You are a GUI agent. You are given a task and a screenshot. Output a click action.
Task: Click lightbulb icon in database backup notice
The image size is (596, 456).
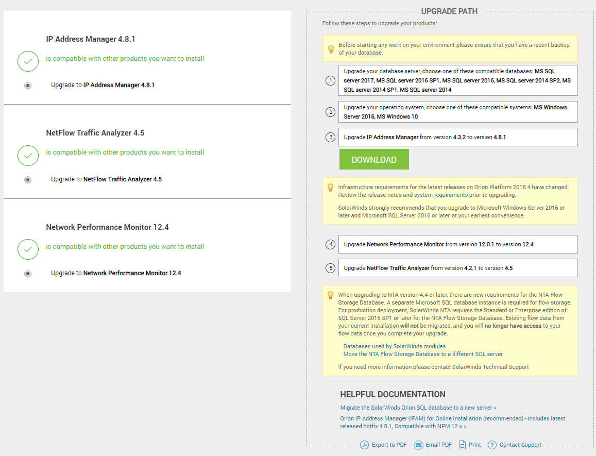click(x=331, y=49)
